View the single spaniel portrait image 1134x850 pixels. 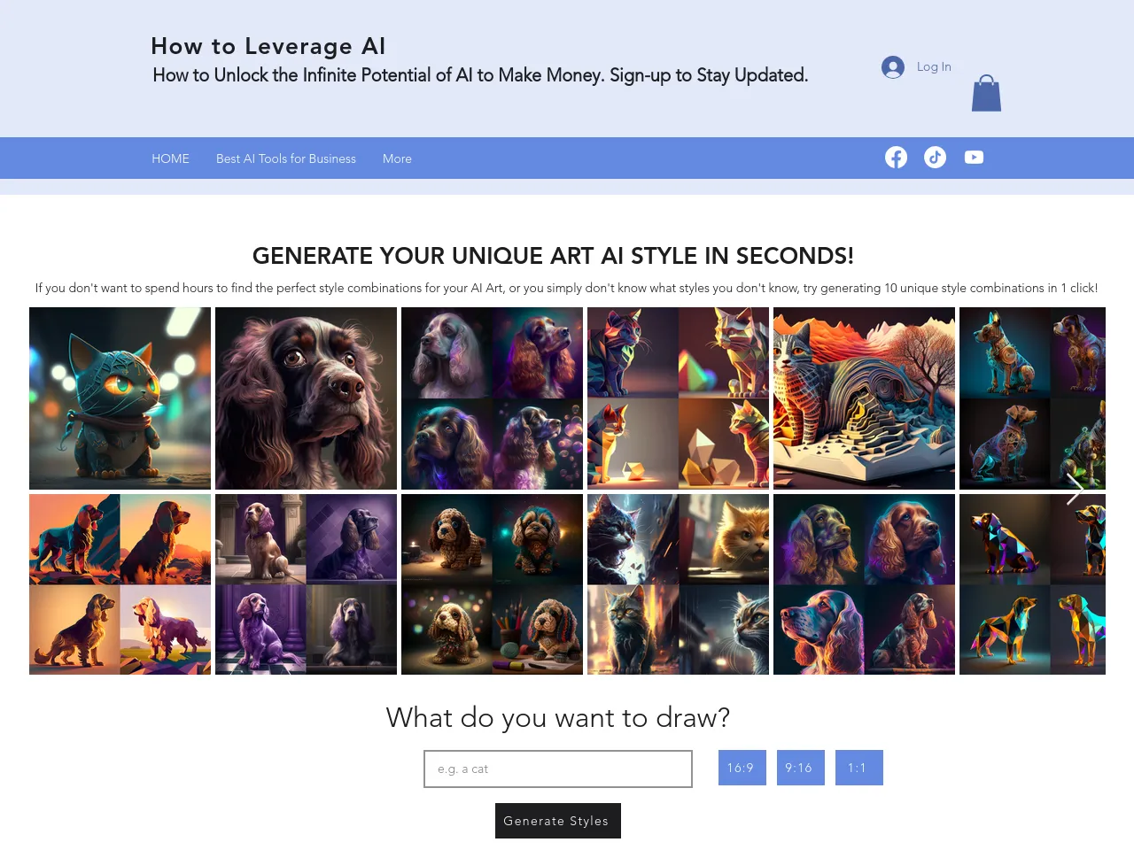(x=306, y=398)
